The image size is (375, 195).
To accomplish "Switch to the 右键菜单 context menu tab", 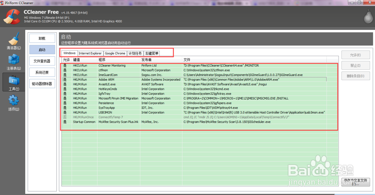I will (151, 53).
